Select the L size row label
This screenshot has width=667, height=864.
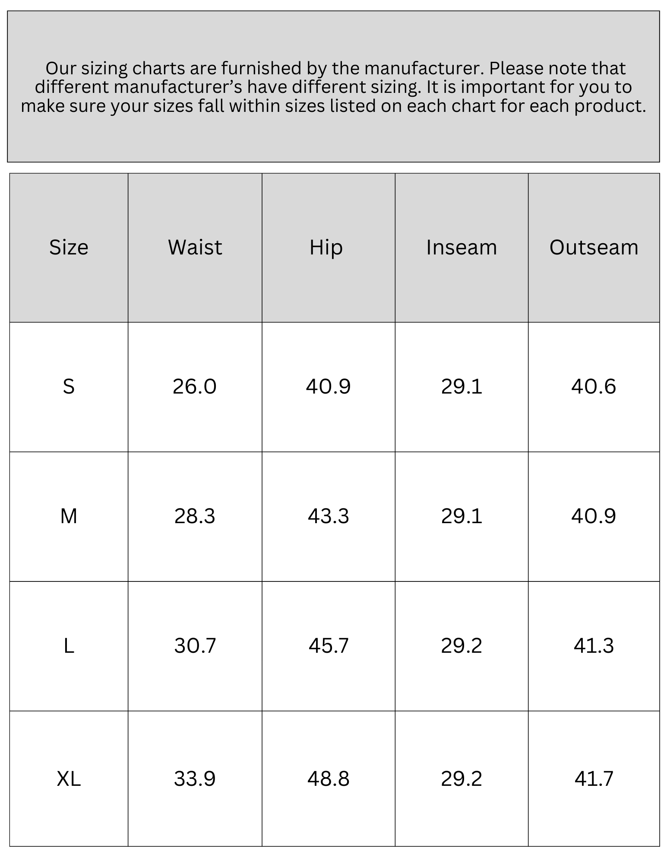point(69,646)
